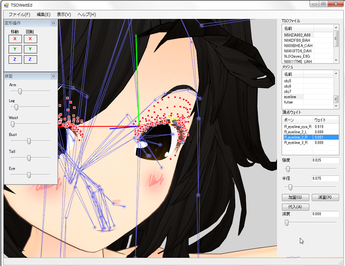Open the 編集(E) menu
The width and height of the screenshot is (345, 266).
coord(43,15)
